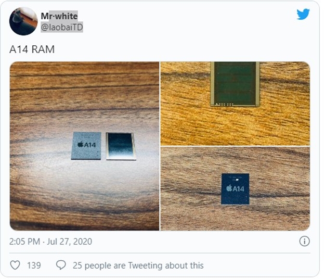Screen dimensions: 325x279
Task: Click the 2:05 PM time stamp
Action: (x=24, y=242)
